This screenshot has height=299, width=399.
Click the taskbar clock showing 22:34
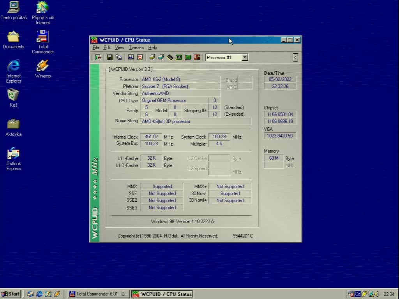[389, 294]
